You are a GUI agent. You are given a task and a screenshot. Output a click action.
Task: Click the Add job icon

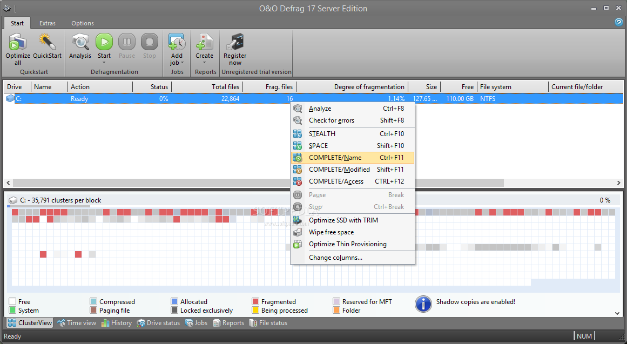point(177,42)
